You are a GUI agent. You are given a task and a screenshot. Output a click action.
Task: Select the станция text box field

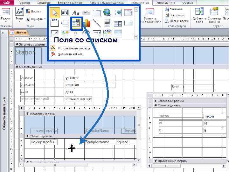90,85
